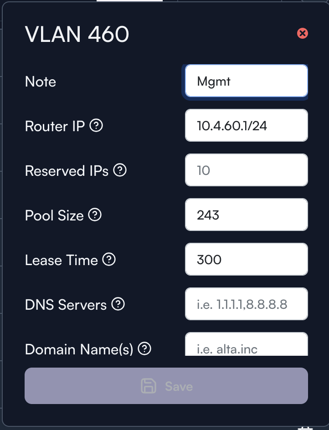The image size is (329, 430).
Task: Show help for Pool Size
Action: [x=95, y=215]
